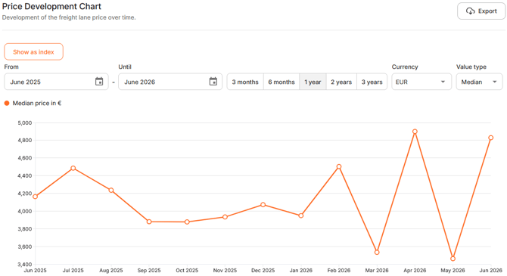Select the 6 months range
The image size is (507, 276).
click(x=281, y=82)
